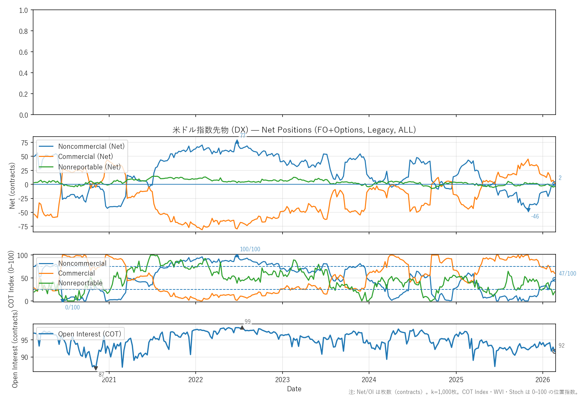Click the latest COT Index circle marker near 47/100
This screenshot has width=584, height=399.
click(554, 279)
